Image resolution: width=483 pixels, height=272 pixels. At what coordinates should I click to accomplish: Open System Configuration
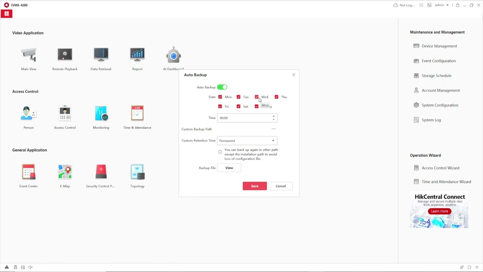(x=436, y=105)
